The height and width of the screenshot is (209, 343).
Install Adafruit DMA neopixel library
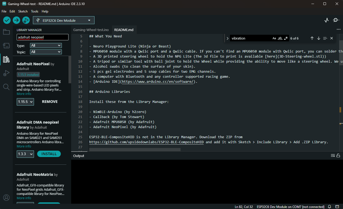(49, 154)
